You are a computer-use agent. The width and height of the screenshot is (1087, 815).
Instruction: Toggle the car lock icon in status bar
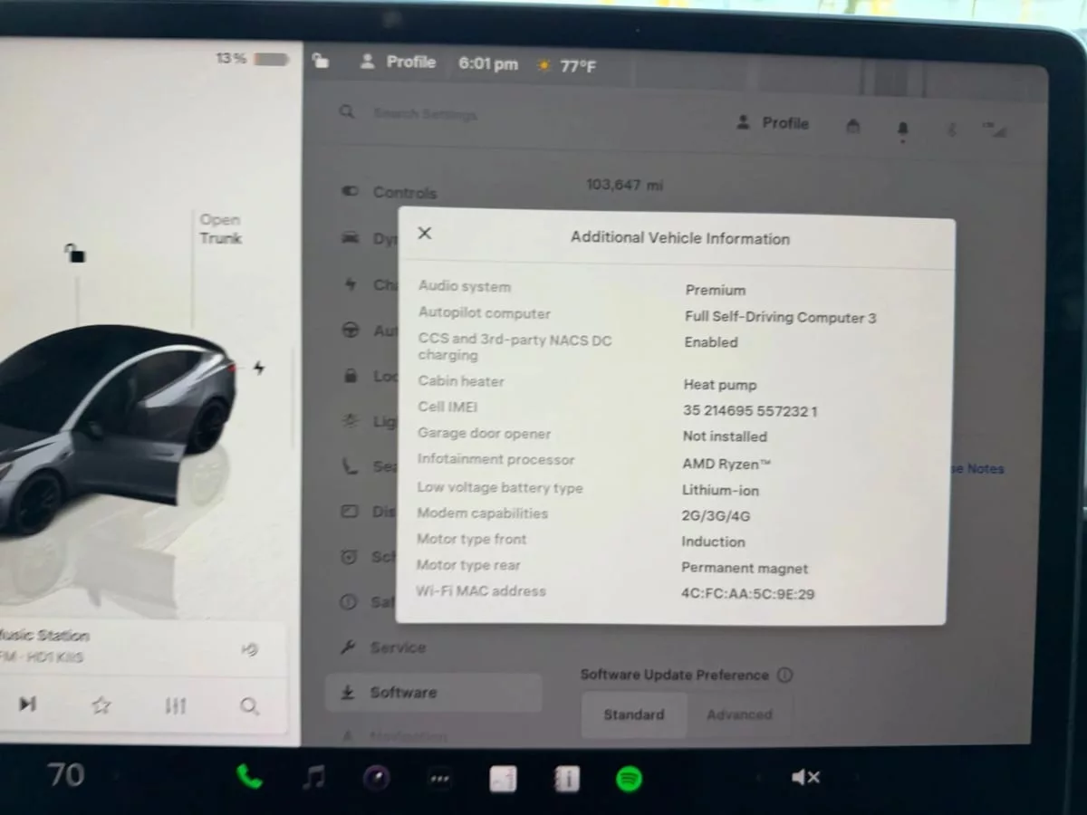click(320, 61)
